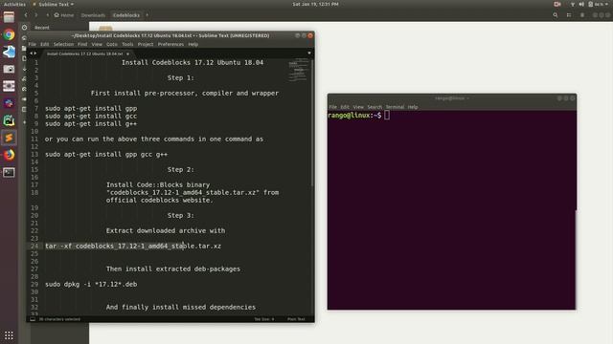Click line 24 tar -xf command text
Image resolution: width=613 pixels, height=344 pixels.
tap(133, 246)
